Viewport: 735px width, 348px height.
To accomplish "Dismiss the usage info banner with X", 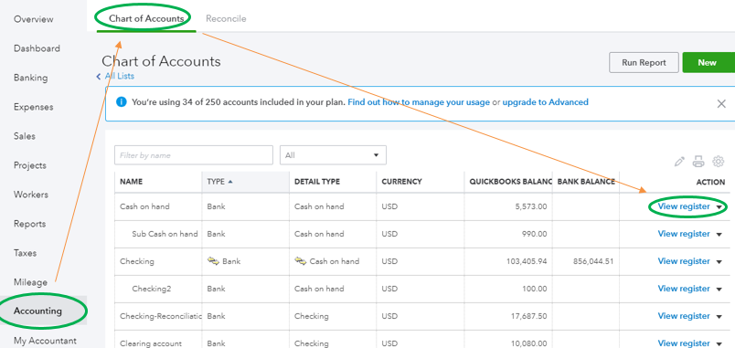I will pos(721,103).
